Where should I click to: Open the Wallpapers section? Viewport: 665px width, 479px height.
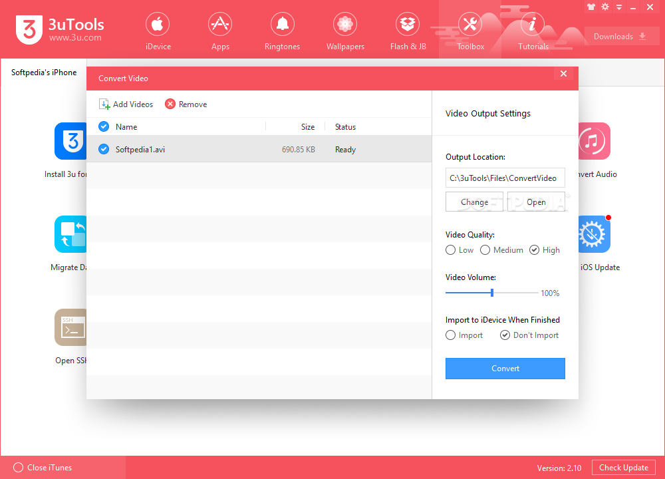[x=344, y=31]
